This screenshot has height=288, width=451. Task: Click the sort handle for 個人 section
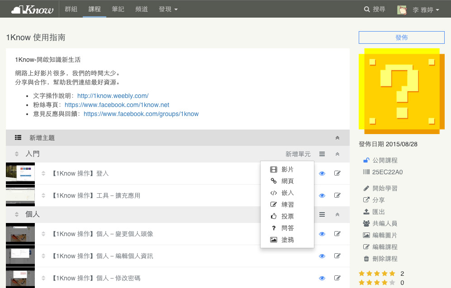tap(17, 214)
